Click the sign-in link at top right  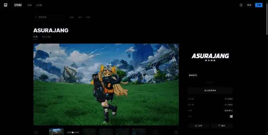249,5
